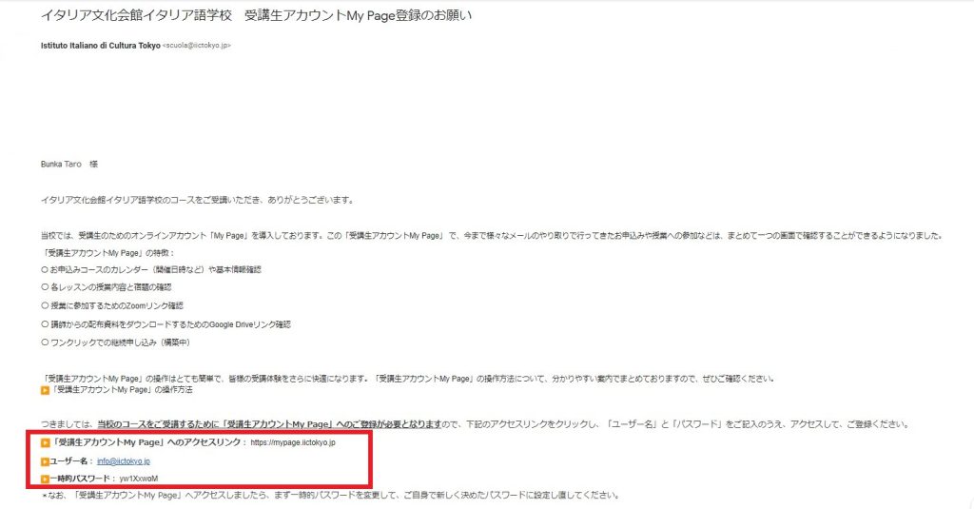Viewport: 974px width, 509px height.
Task: Open the https://mypage.iictokyo.jp access link
Action: click(293, 442)
